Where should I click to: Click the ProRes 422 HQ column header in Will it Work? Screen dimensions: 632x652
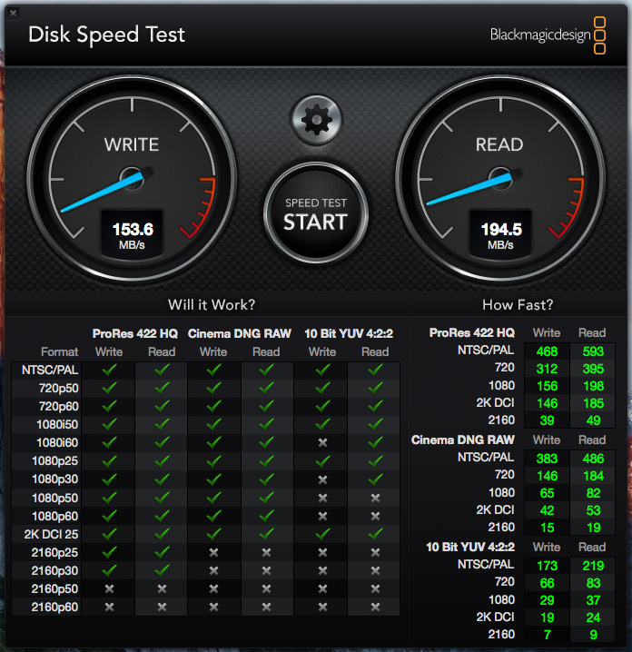(135, 333)
